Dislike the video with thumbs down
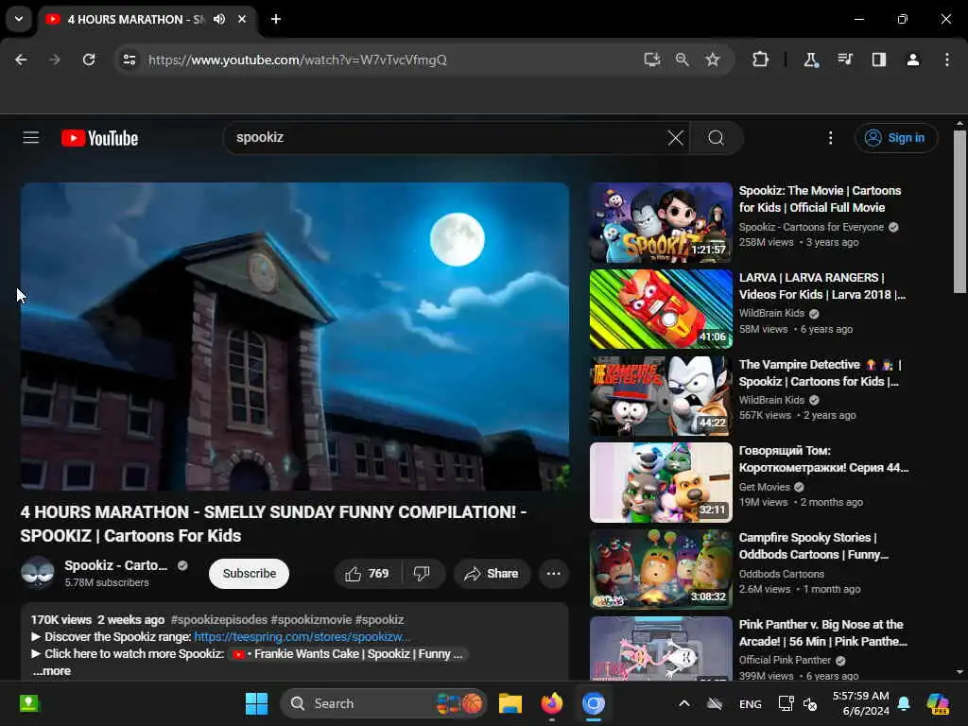Screen dimensions: 968x726 (423, 574)
